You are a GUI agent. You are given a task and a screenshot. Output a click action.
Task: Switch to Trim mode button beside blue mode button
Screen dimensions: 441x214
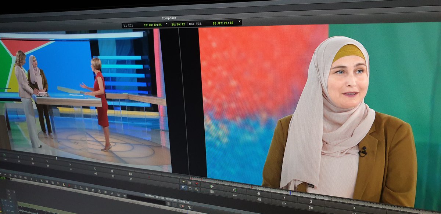point(190,188)
